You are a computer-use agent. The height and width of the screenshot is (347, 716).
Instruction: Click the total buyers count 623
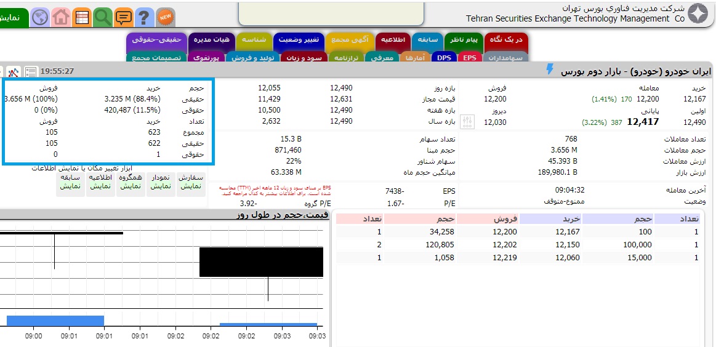click(155, 132)
